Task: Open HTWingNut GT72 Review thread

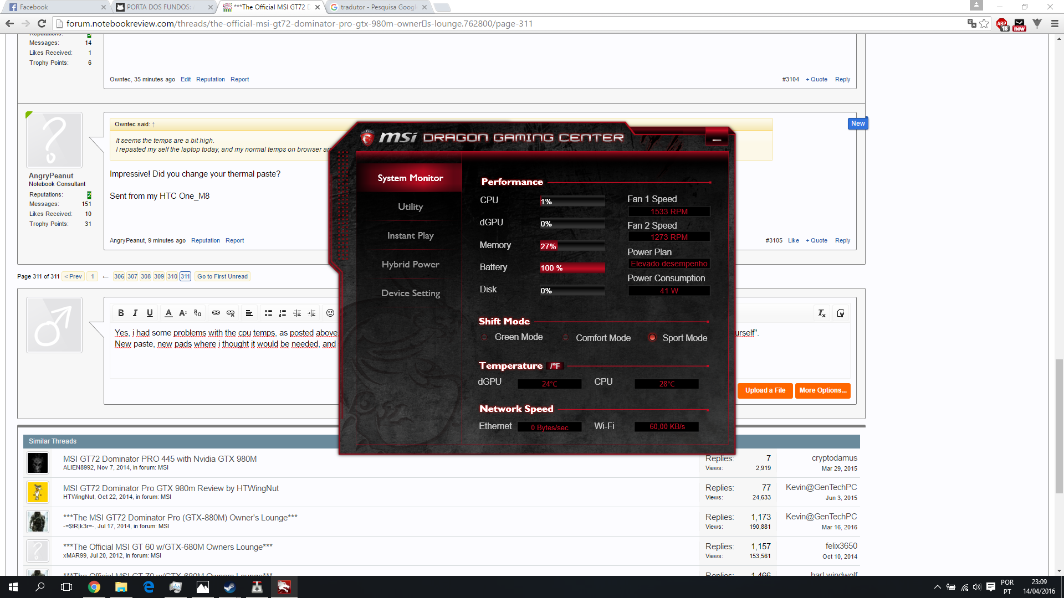Action: click(x=171, y=488)
